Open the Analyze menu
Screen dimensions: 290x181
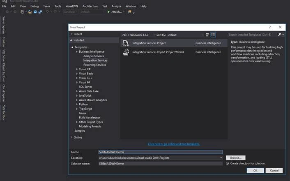116,6
